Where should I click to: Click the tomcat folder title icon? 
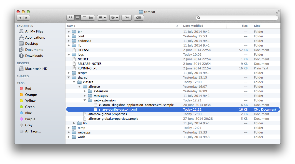(141, 12)
